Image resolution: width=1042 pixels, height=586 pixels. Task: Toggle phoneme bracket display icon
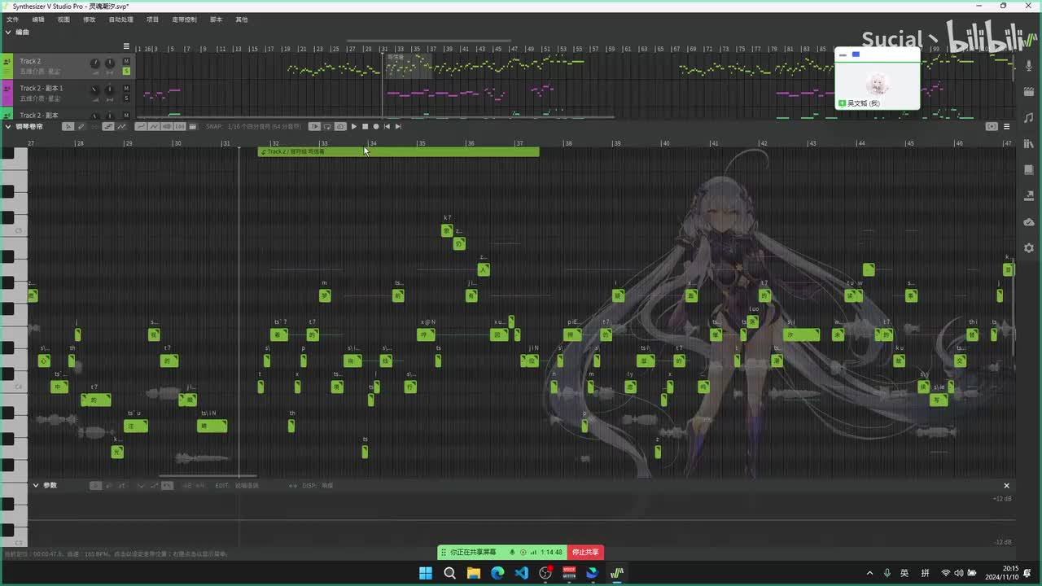(x=179, y=126)
